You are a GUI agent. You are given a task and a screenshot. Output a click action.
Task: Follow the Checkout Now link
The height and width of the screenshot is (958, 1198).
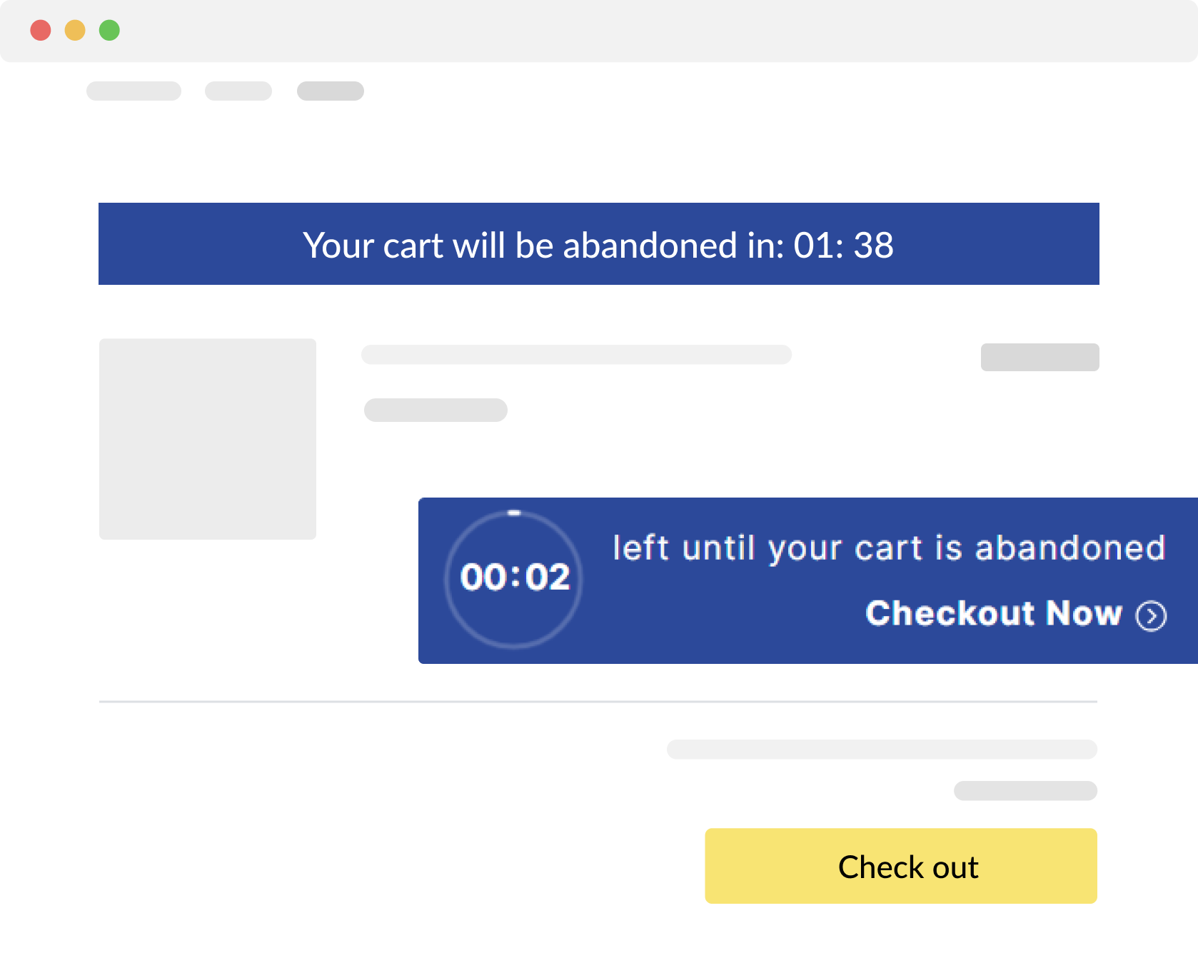(x=993, y=614)
